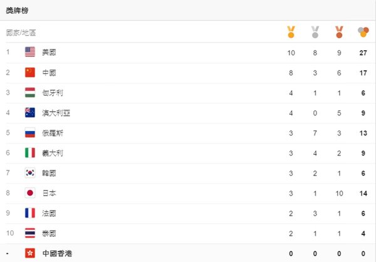Click the France flag icon
Image resolution: width=376 pixels, height=262 pixels.
30,213
